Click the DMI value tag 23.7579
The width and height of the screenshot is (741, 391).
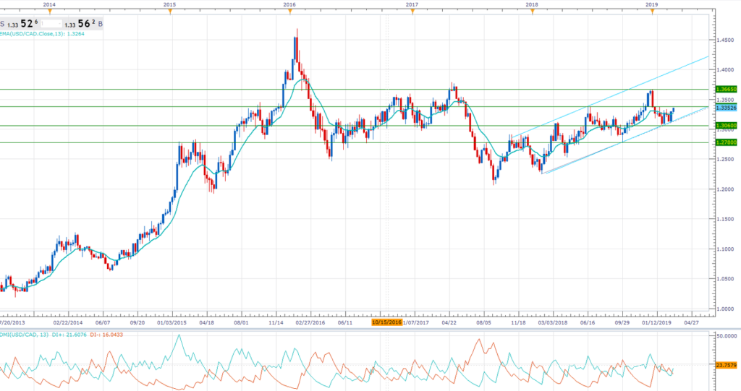click(x=726, y=365)
